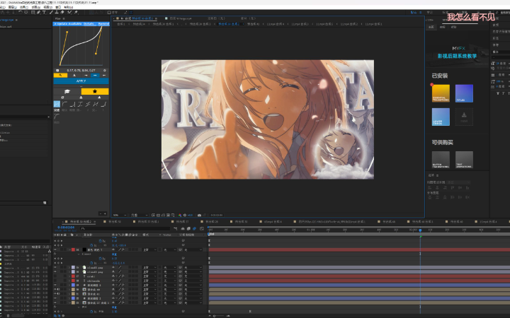This screenshot has width=510, height=318.
Task: Open the Titles pack thumbnail
Action: 464,93
